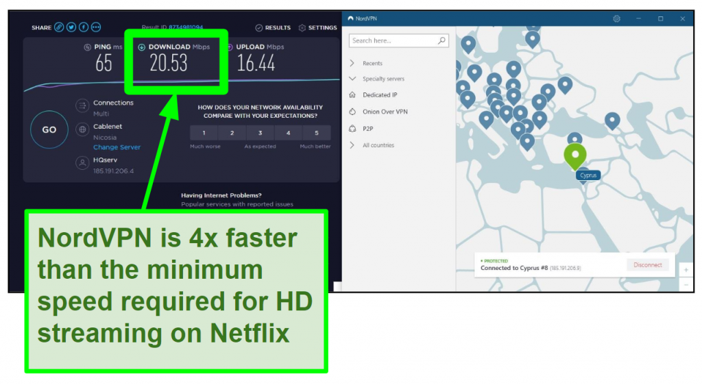Disconnect from Cyprus #8 server
Image resolution: width=702 pixels, height=385 pixels.
point(647,264)
